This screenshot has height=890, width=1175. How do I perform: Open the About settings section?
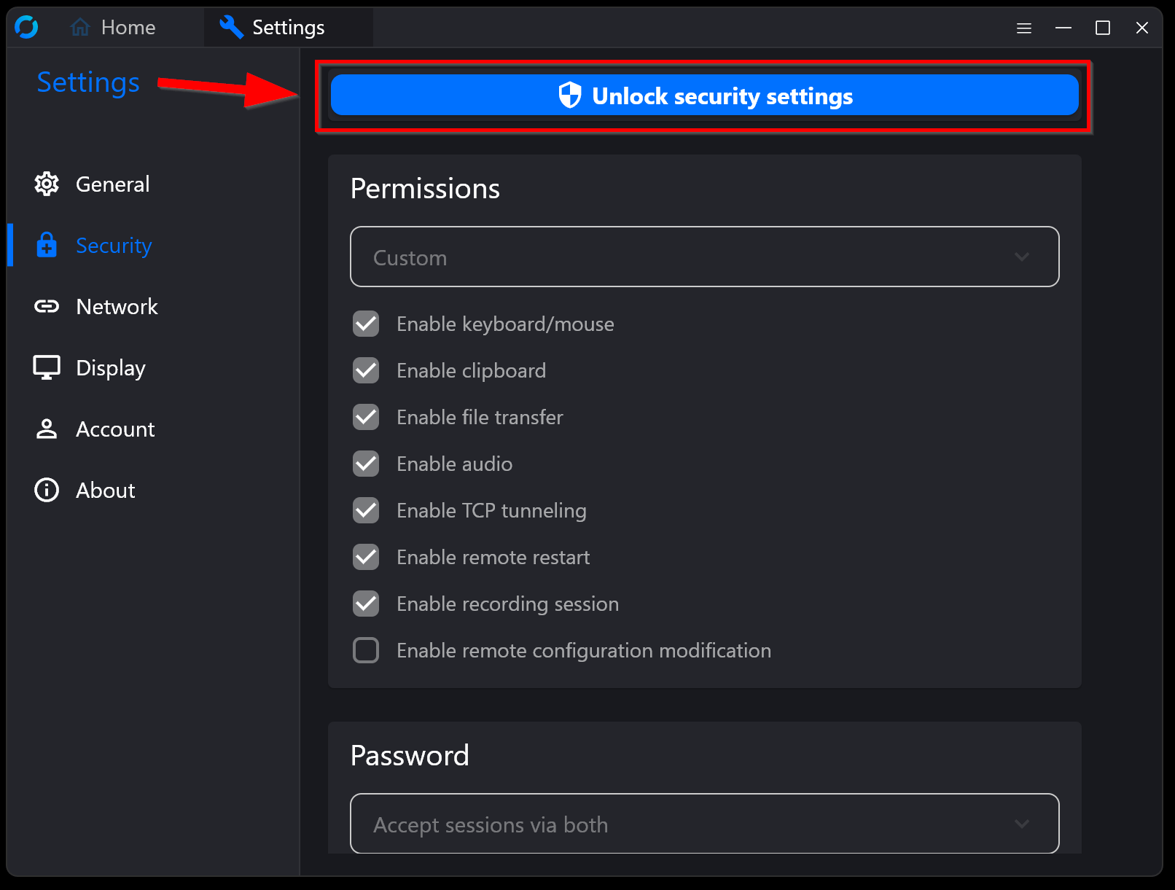(106, 490)
